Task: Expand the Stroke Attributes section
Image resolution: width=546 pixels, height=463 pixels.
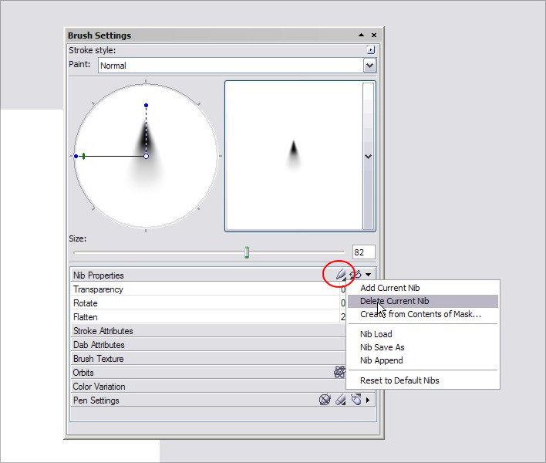Action: pos(208,330)
